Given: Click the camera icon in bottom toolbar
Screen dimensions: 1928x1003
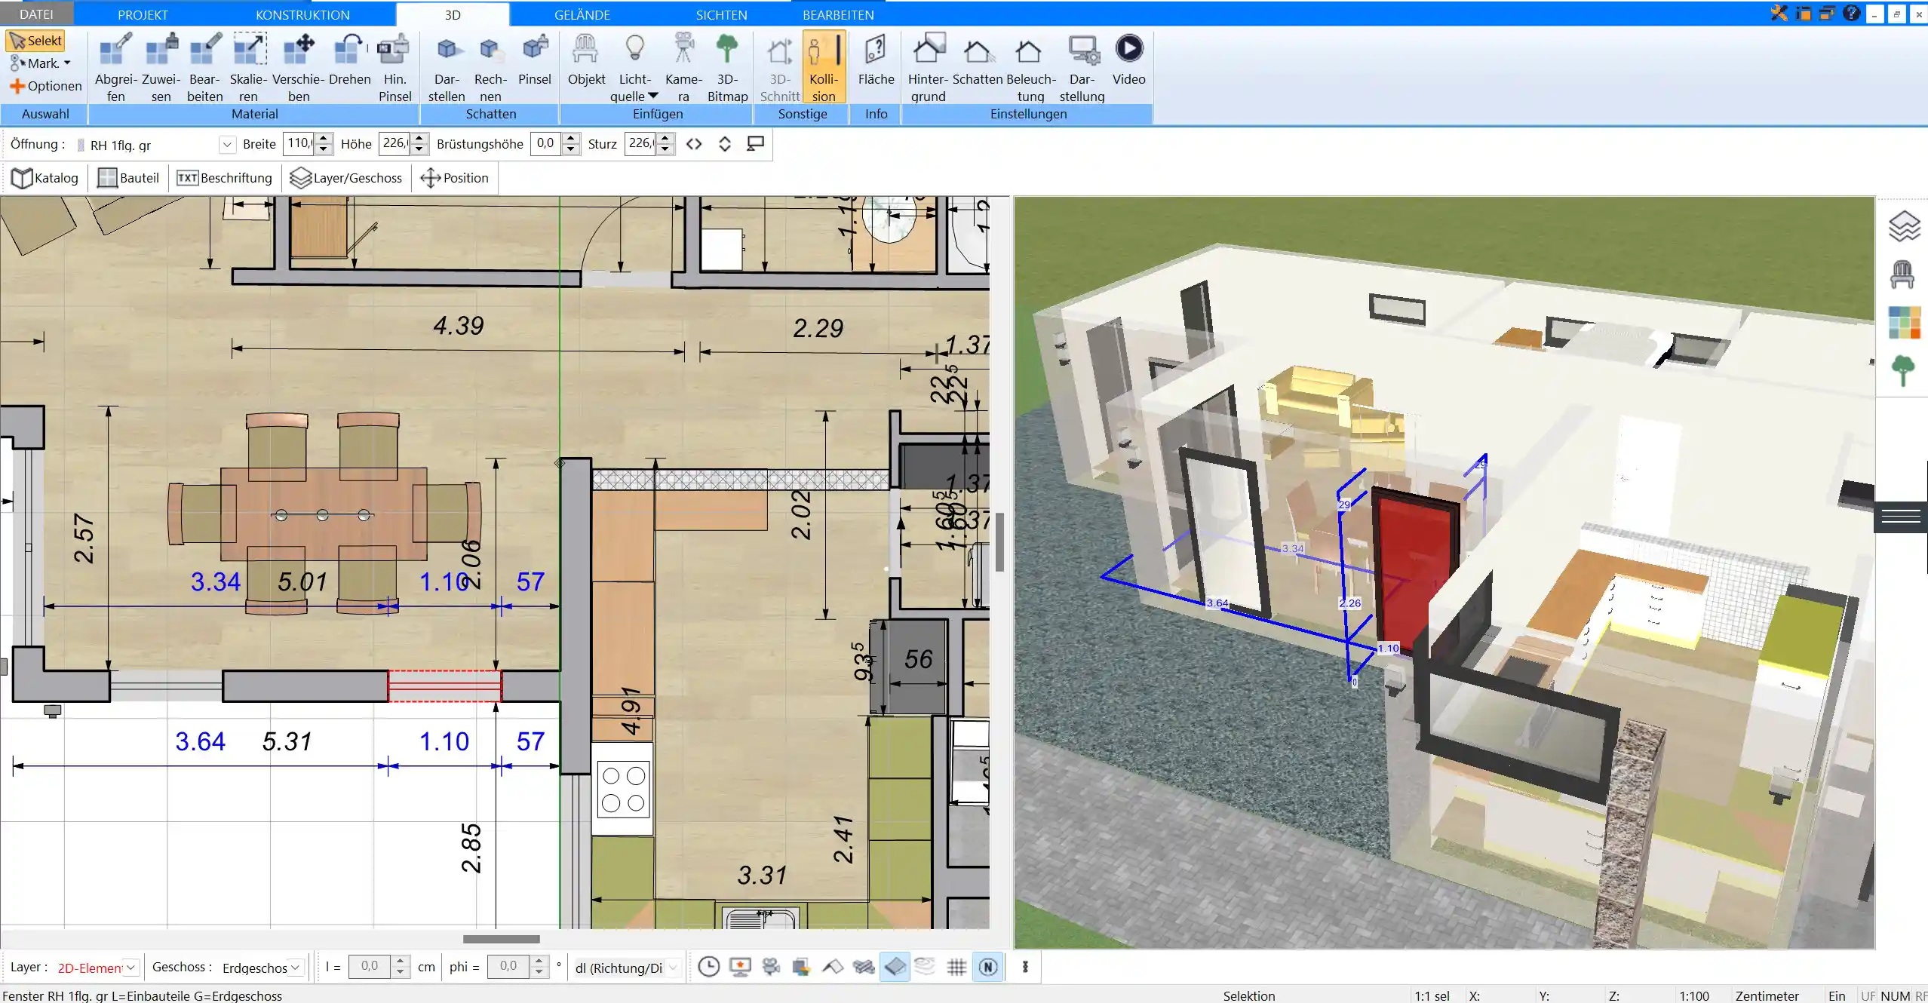Looking at the screenshot, I should point(771,967).
